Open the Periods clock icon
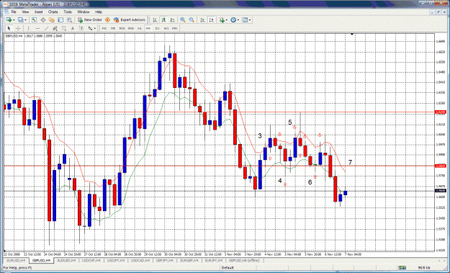This screenshot has height=273, width=450. [233, 19]
